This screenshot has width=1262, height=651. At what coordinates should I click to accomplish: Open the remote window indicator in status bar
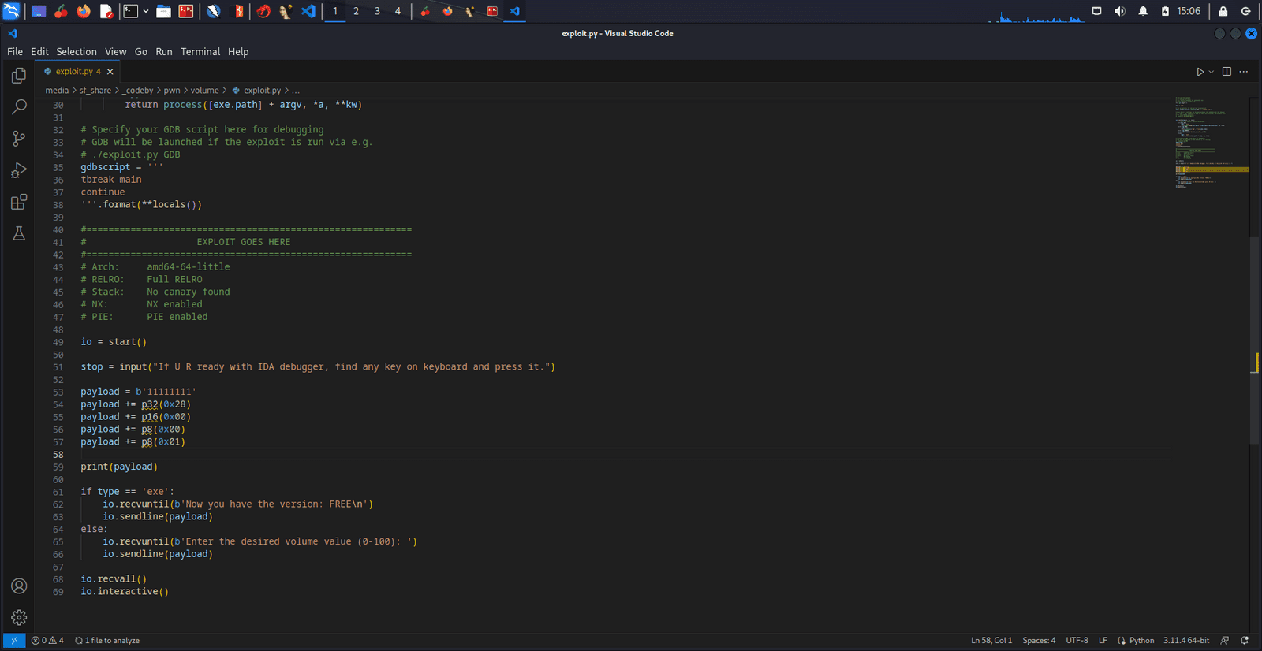point(13,641)
